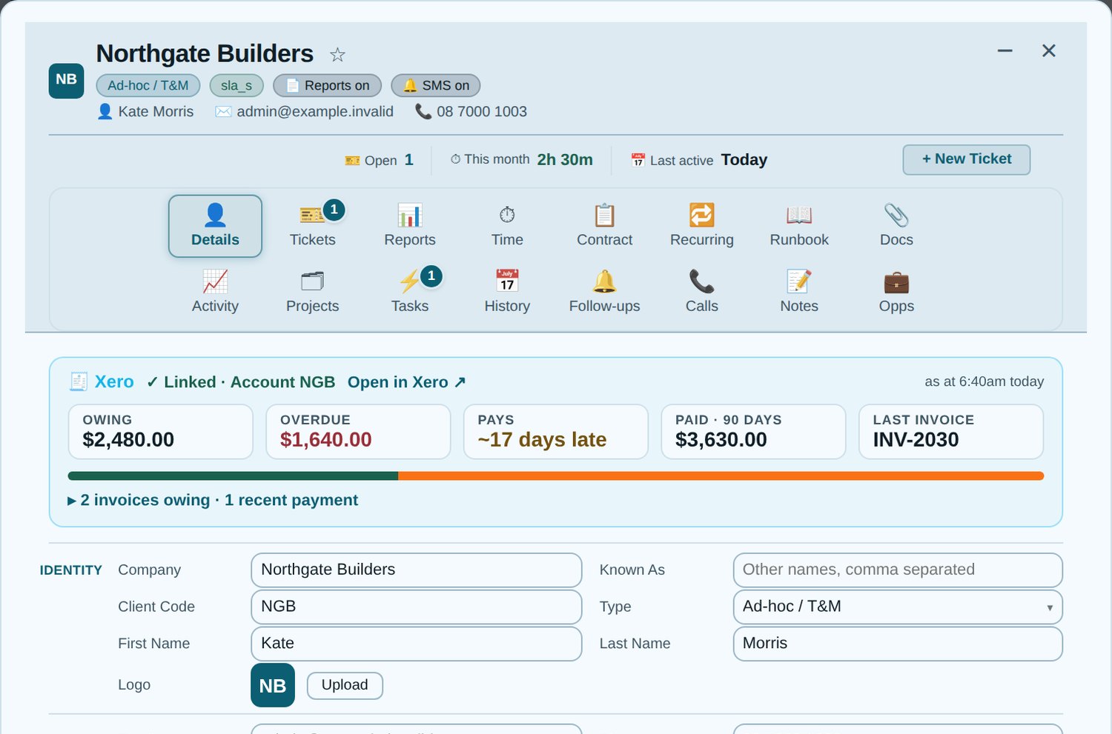Toggle the SMS on pill
The image size is (1112, 734).
point(436,86)
